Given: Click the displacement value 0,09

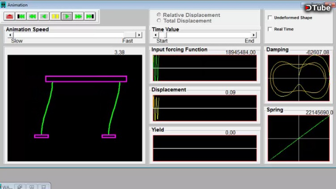Looking at the screenshot, I should pos(230,92).
